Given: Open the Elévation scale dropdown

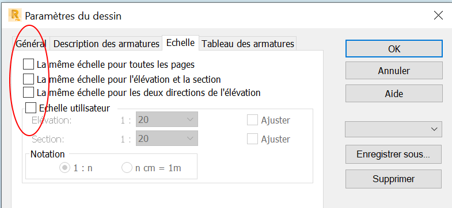Looking at the screenshot, I should click(x=167, y=120).
